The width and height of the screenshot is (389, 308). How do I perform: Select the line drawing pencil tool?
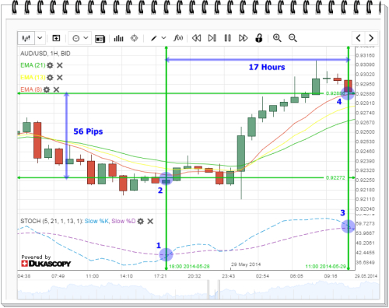(x=154, y=38)
